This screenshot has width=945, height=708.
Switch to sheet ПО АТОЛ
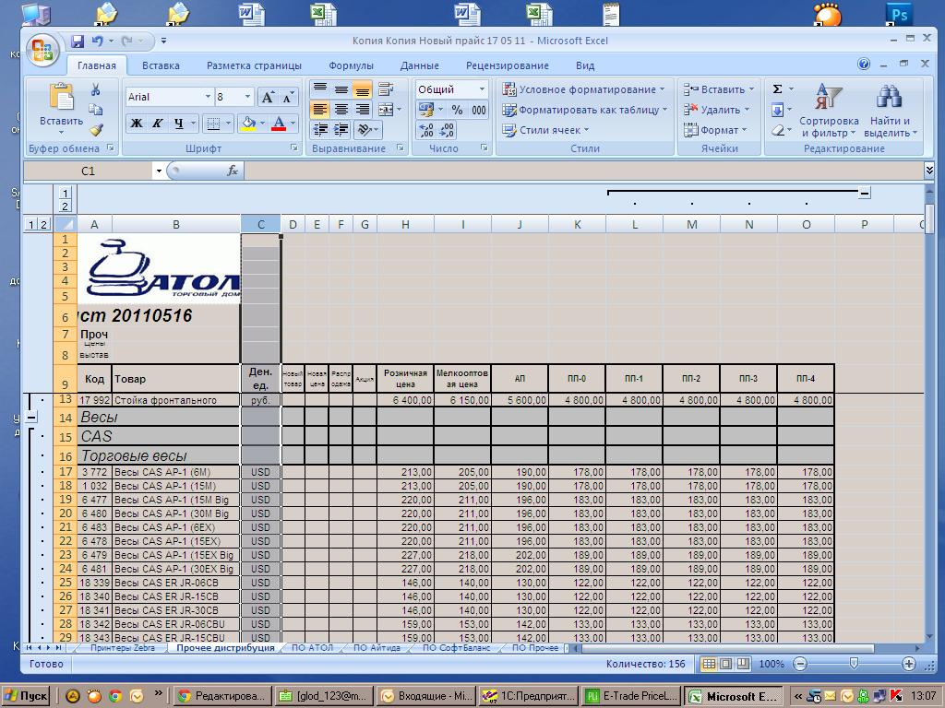tap(312, 648)
